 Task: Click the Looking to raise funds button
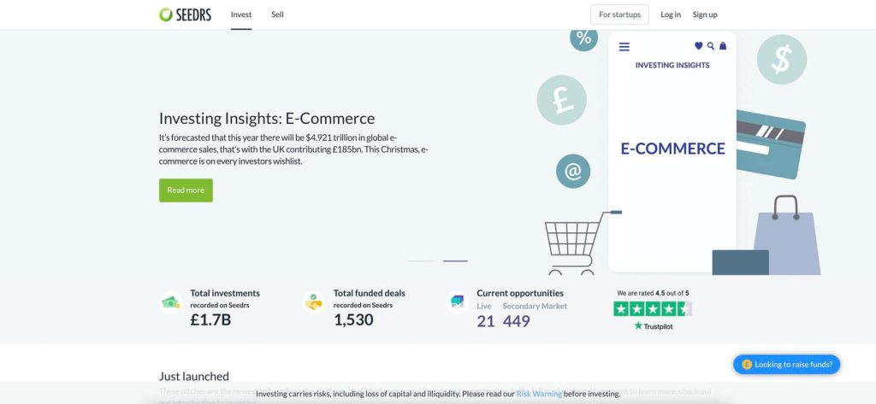[787, 365]
